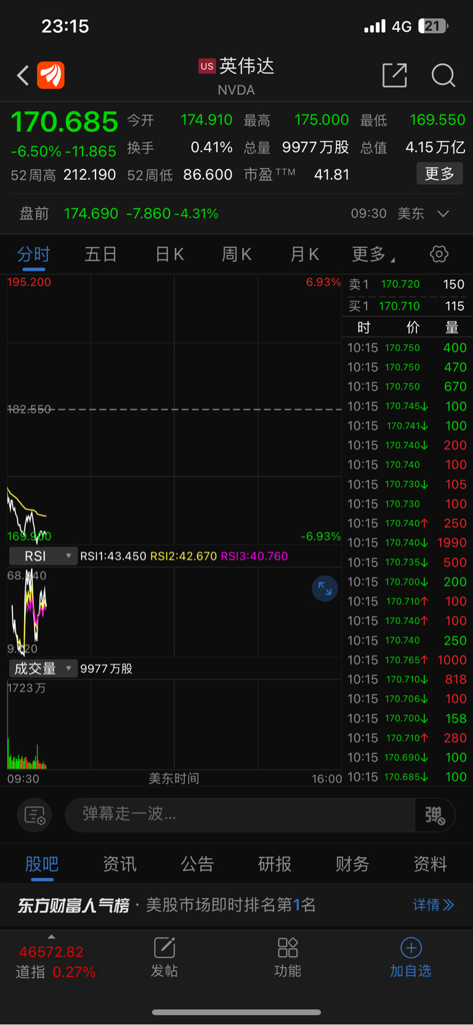Tap the 东方财富人气榜 banner
The height and width of the screenshot is (1025, 473).
236,905
